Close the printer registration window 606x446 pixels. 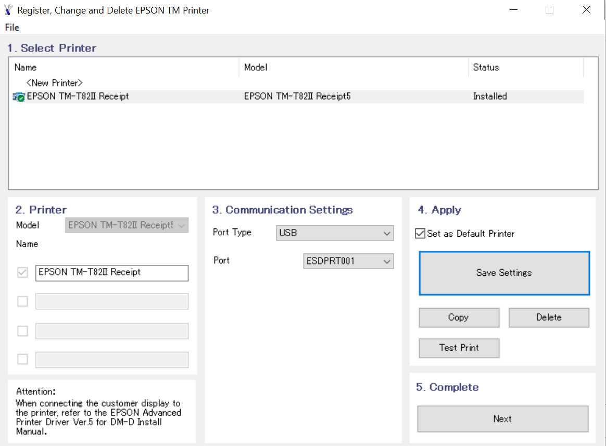586,10
